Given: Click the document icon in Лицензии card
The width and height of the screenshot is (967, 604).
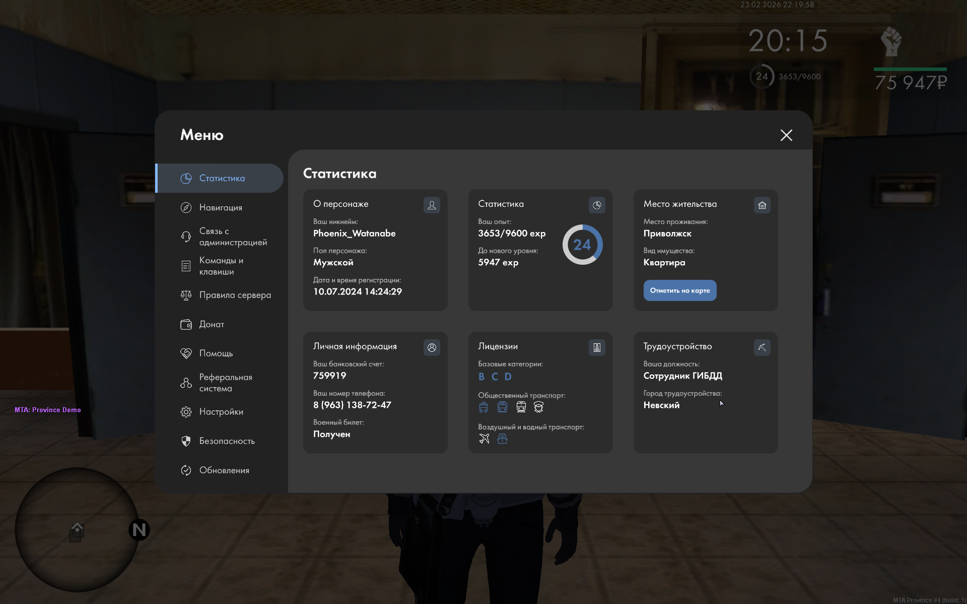Looking at the screenshot, I should pyautogui.click(x=597, y=347).
